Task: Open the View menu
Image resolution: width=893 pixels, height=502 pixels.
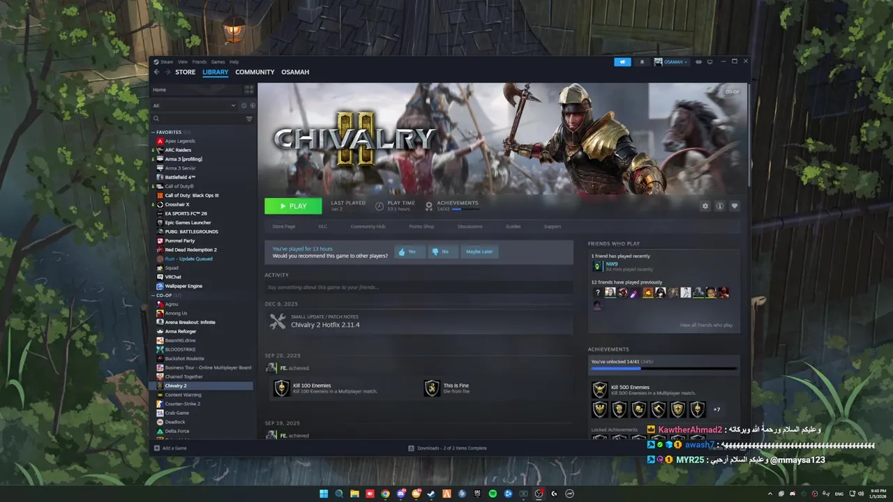Action: [x=182, y=62]
